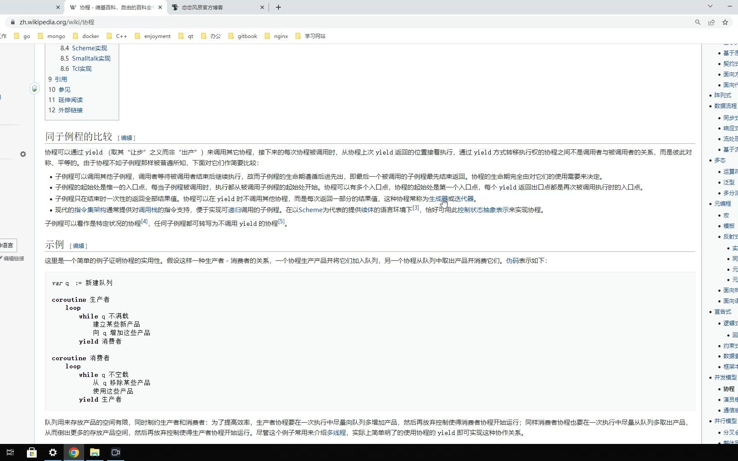Screen dimensions: 738x461
Task: Open 宣告式 in the right sidebar
Action: [723, 312]
